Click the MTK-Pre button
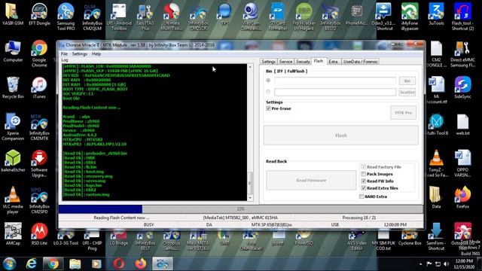This screenshot has height=271, width=482. (404, 112)
